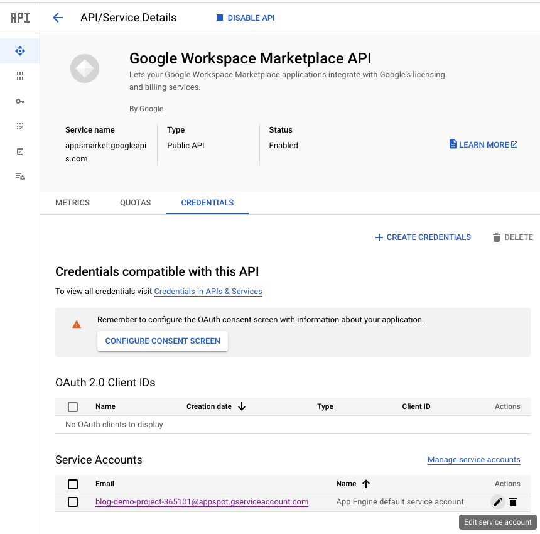Viewport: 540px width, 534px height.
Task: Toggle select-all checkbox in OAuth 2.0 Client IDs
Action: 73,407
